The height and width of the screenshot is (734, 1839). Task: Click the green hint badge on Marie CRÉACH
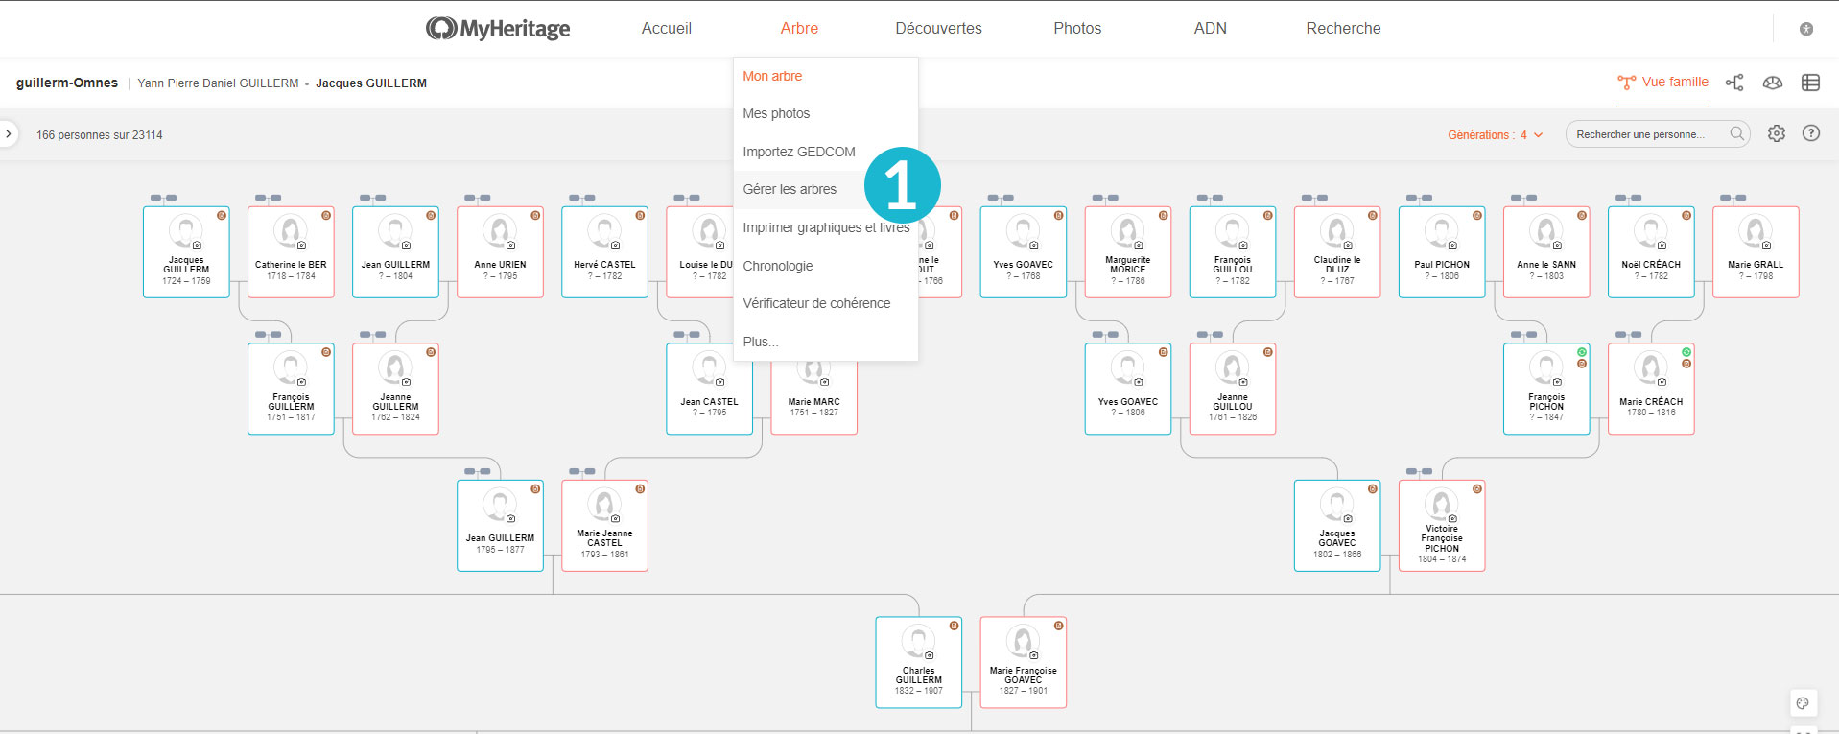[1686, 352]
